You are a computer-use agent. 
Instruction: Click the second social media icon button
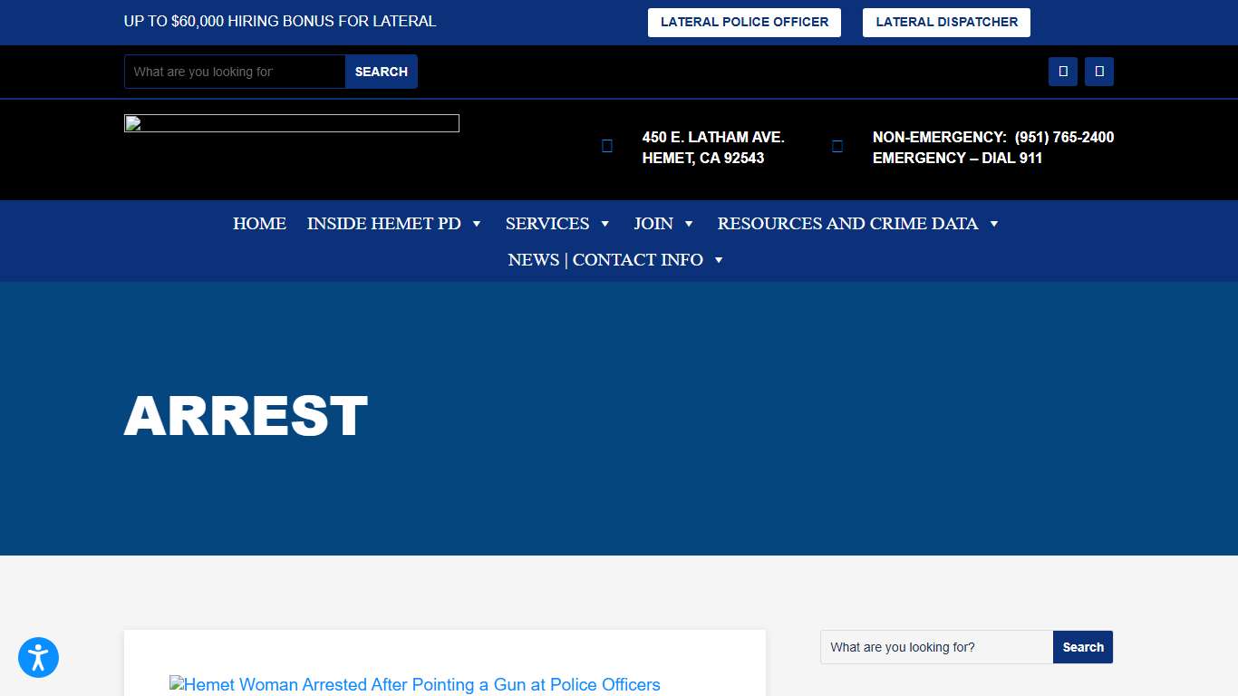(x=1098, y=71)
